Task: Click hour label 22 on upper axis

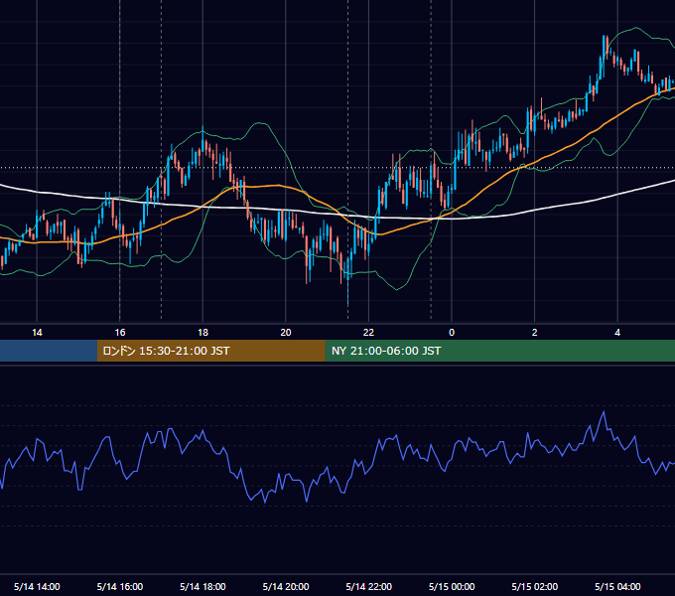Action: tap(369, 333)
